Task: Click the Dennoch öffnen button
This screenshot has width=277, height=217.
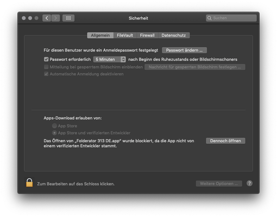Action: 225,141
